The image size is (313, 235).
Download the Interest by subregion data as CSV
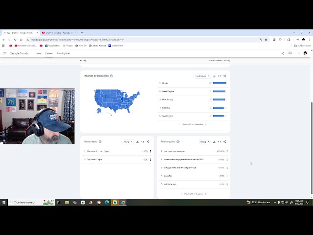(214, 76)
